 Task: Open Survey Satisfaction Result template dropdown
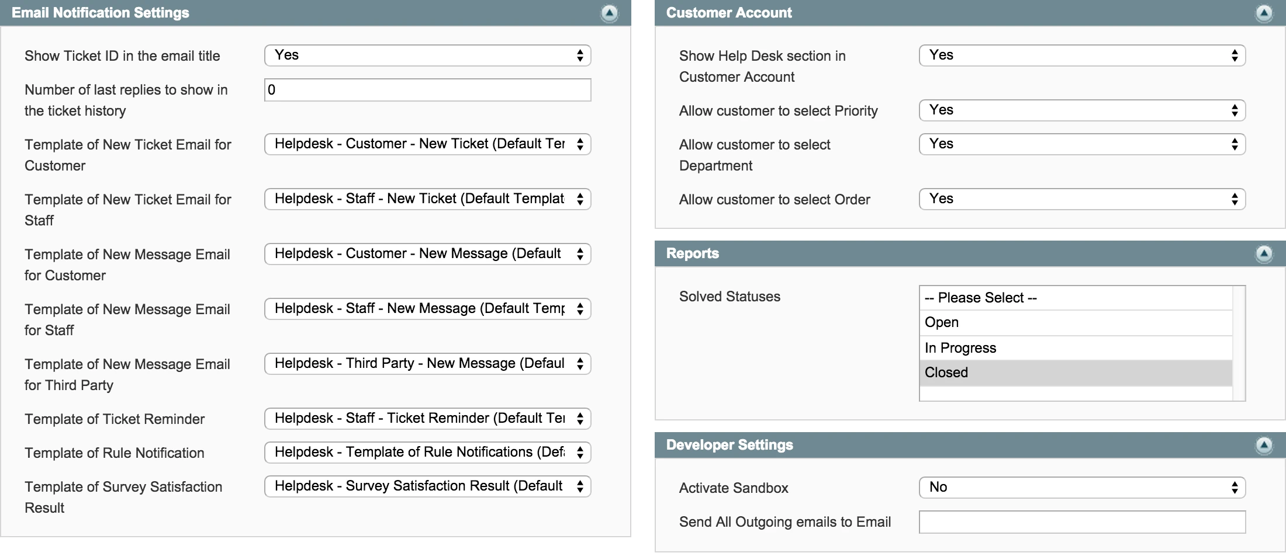pos(427,486)
